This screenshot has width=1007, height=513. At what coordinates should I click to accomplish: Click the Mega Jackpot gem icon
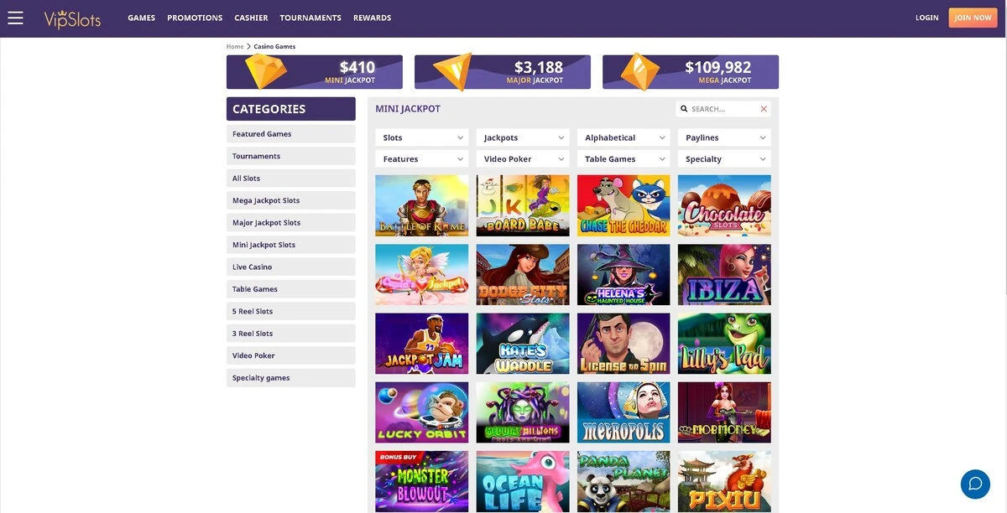click(x=640, y=71)
